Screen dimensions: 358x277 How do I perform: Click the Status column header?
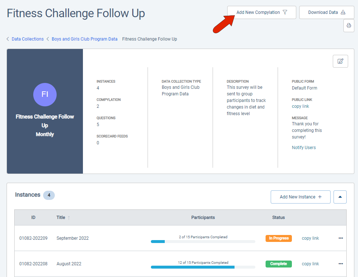pyautogui.click(x=278, y=217)
